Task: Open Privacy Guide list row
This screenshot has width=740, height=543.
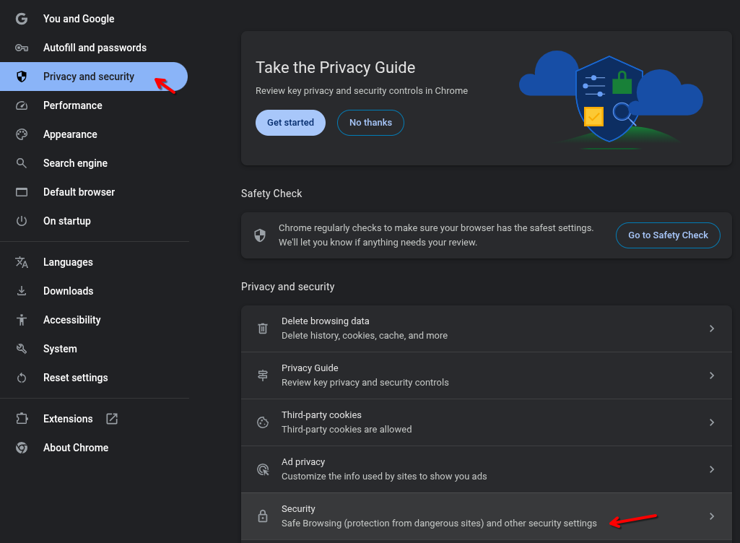Action: [486, 375]
